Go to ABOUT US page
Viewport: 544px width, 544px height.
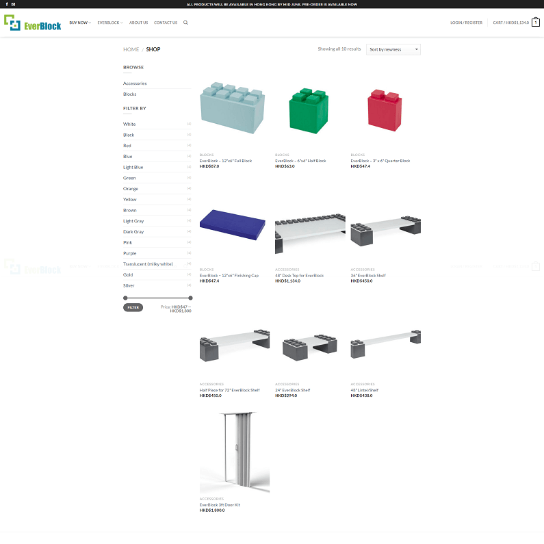(138, 23)
